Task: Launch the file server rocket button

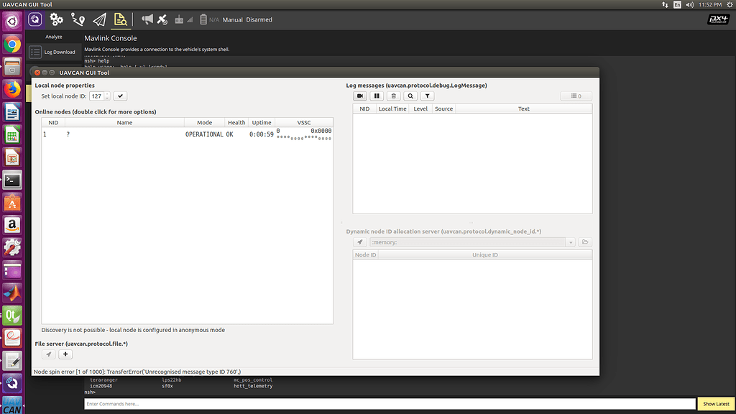Action: click(48, 354)
